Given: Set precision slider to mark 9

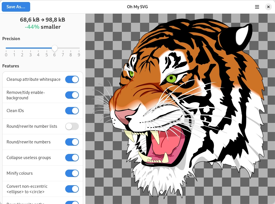Looking at the screenshot, I should point(79,48).
